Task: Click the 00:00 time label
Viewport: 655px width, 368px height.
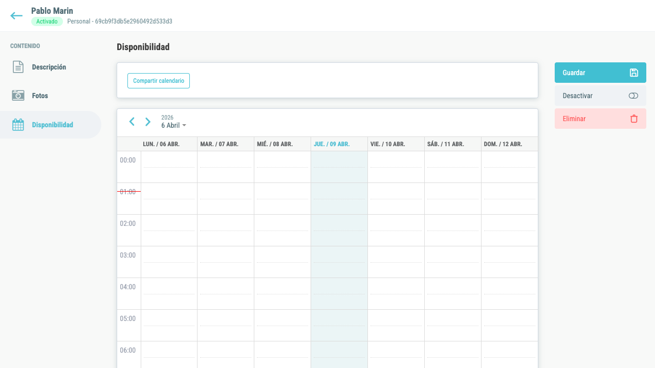Action: pos(128,160)
